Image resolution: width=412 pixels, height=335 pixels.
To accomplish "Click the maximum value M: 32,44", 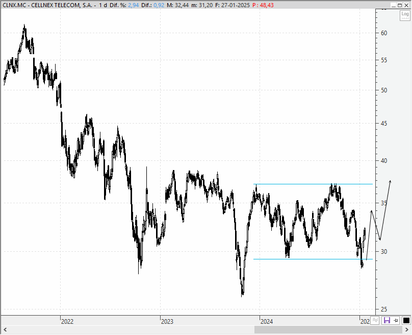I will (x=177, y=5).
